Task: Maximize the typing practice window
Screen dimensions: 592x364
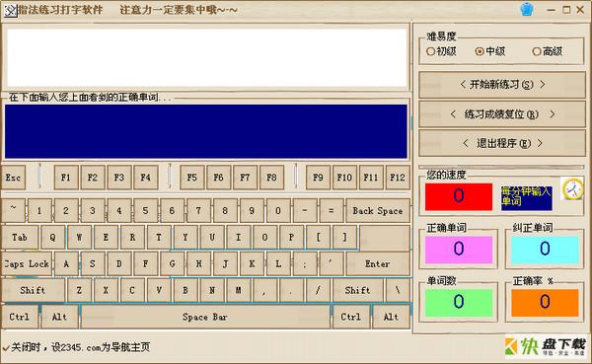Action: pyautogui.click(x=566, y=10)
